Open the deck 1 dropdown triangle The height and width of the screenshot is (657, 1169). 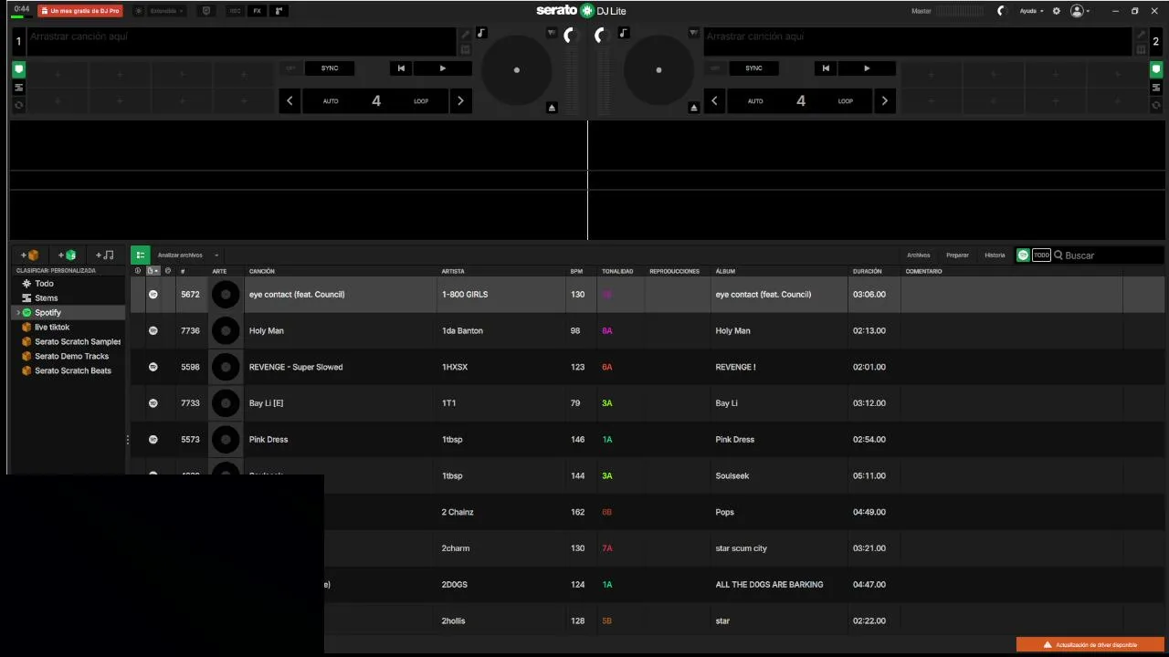pos(552,33)
